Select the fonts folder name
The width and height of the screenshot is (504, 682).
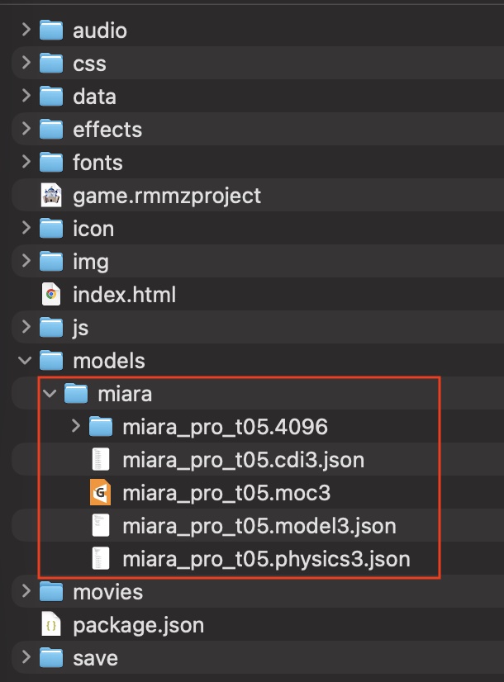pyautogui.click(x=98, y=163)
